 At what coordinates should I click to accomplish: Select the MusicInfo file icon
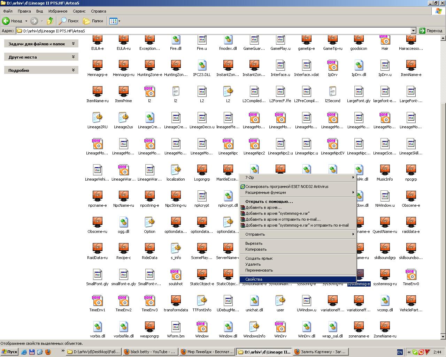click(385, 170)
